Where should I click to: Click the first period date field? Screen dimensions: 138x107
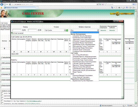(17, 30)
